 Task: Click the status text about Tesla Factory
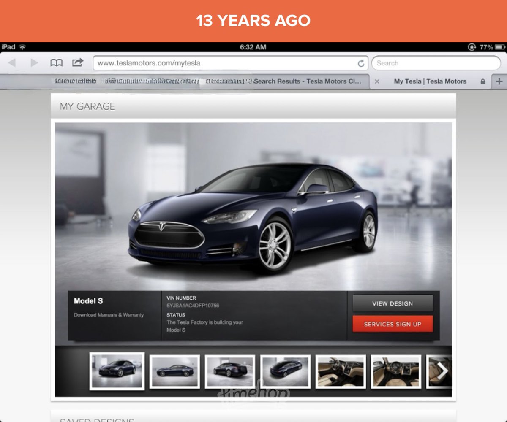pos(205,326)
